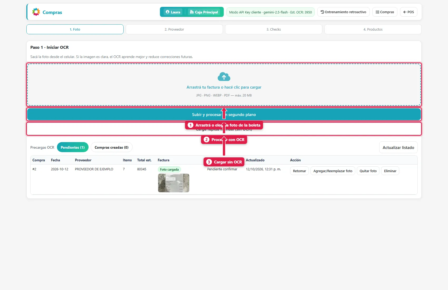The height and width of the screenshot is (290, 448).
Task: Click Eliminar for purchase #2
Action: pyautogui.click(x=390, y=171)
